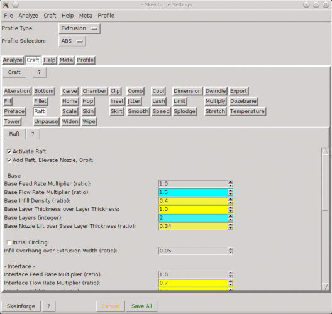The width and height of the screenshot is (332, 314).
Task: Select the Limit plugin tab
Action: [180, 101]
